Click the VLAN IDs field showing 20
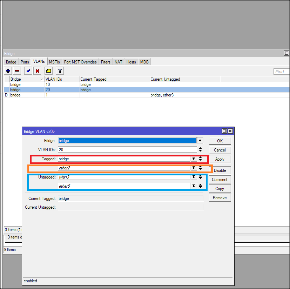290x289 pixels. (x=127, y=149)
